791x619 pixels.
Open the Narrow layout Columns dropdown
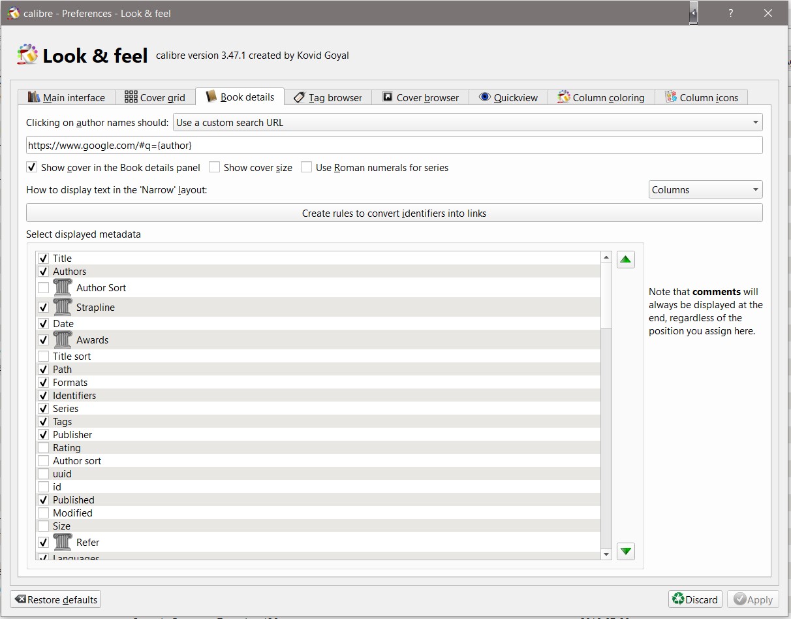(706, 190)
